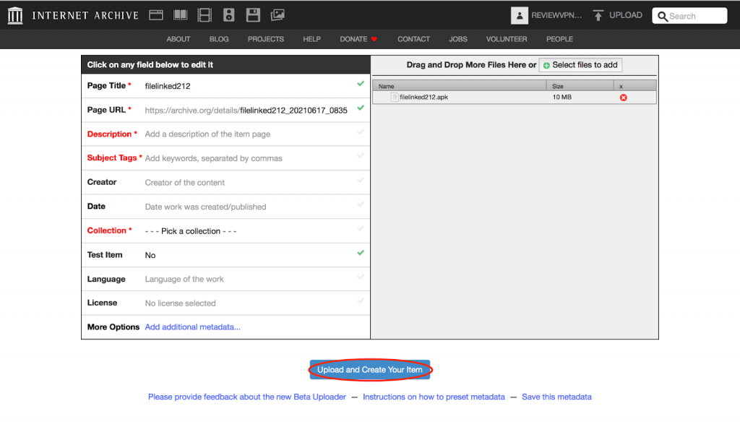
Task: Open the Software floppy disk icon
Action: pos(253,15)
